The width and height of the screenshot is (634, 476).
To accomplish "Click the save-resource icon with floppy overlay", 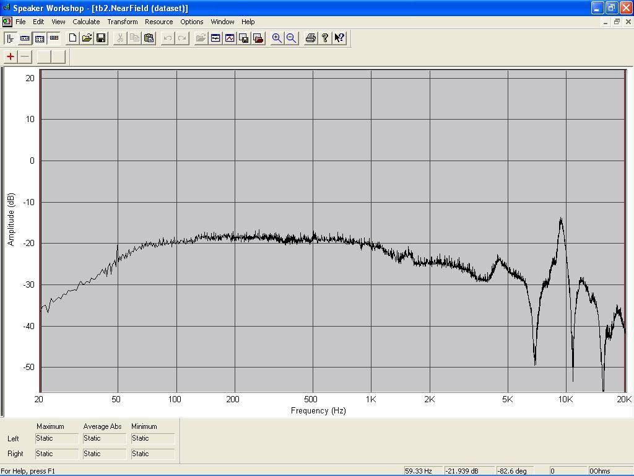I will 244,38.
